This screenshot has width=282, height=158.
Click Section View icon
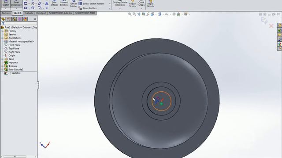click(x=143, y=14)
